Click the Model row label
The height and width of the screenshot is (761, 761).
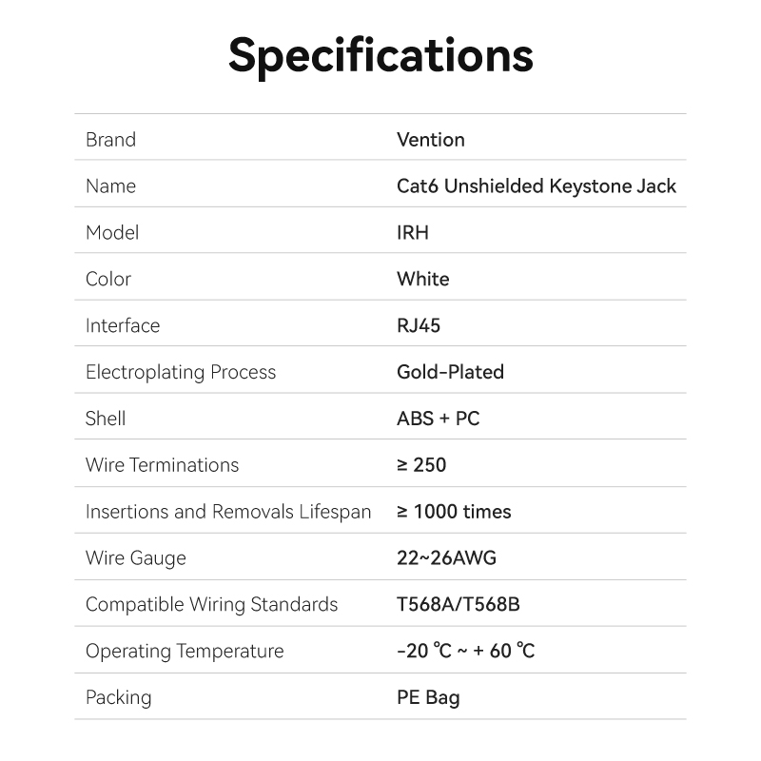click(112, 233)
